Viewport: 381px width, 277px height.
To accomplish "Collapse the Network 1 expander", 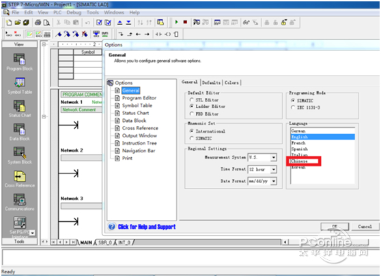I will click(44, 116).
